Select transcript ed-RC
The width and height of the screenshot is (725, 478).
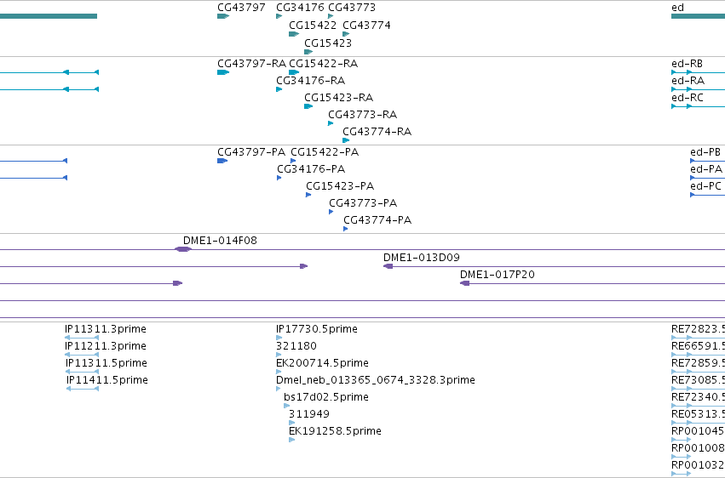(688, 97)
